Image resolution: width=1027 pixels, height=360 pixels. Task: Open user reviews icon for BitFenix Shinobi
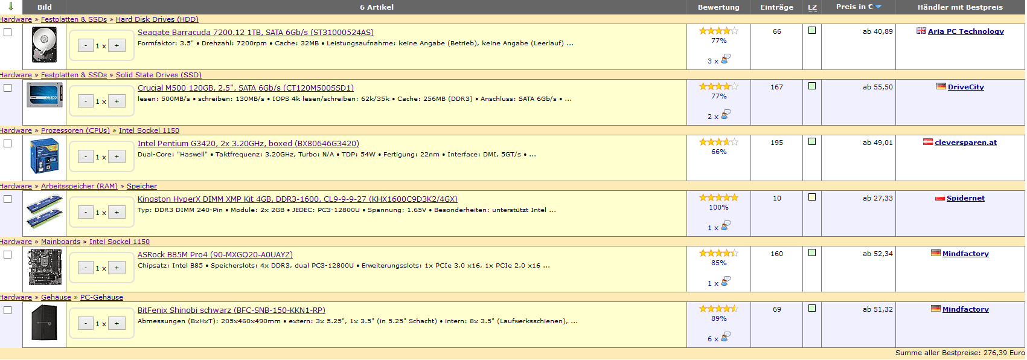point(726,336)
